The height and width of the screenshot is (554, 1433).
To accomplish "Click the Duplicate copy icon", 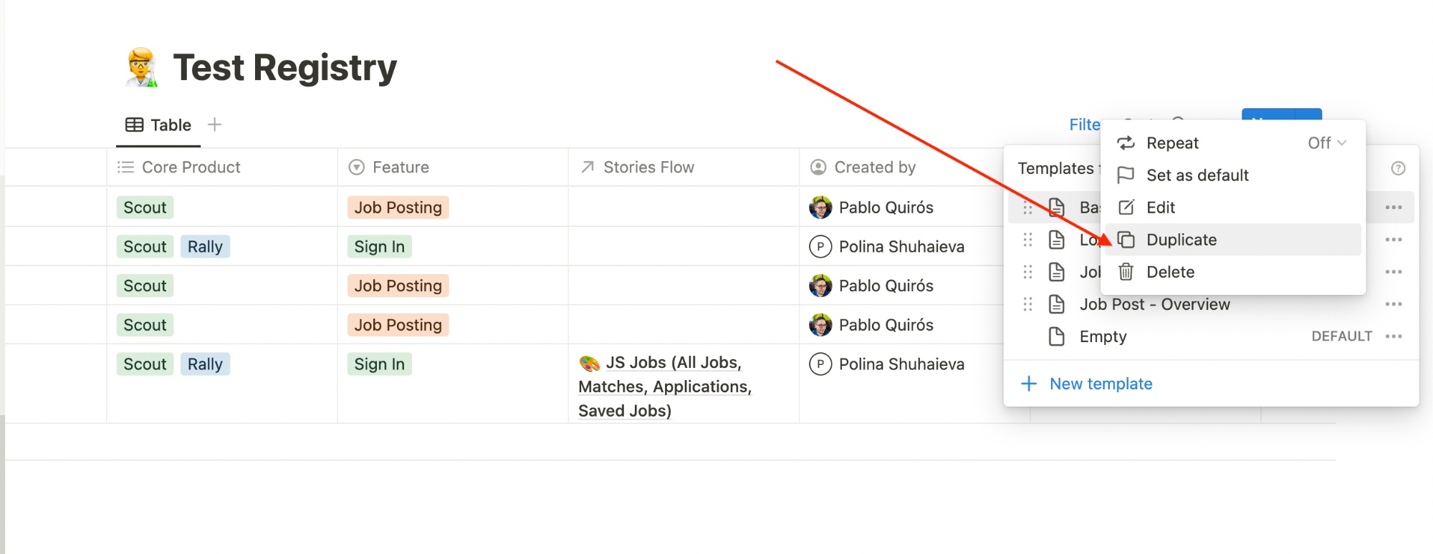I will pyautogui.click(x=1126, y=240).
